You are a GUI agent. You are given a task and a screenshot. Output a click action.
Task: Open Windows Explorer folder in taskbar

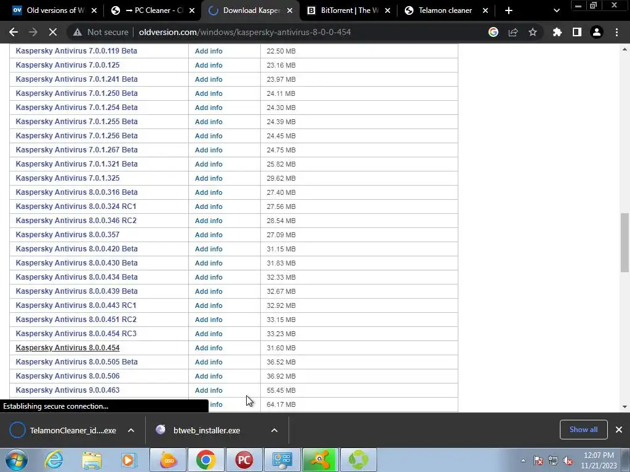pos(92,460)
